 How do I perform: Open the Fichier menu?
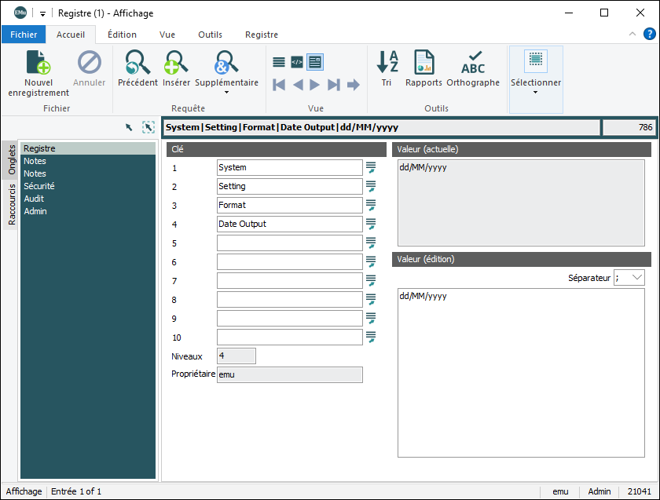tap(24, 35)
